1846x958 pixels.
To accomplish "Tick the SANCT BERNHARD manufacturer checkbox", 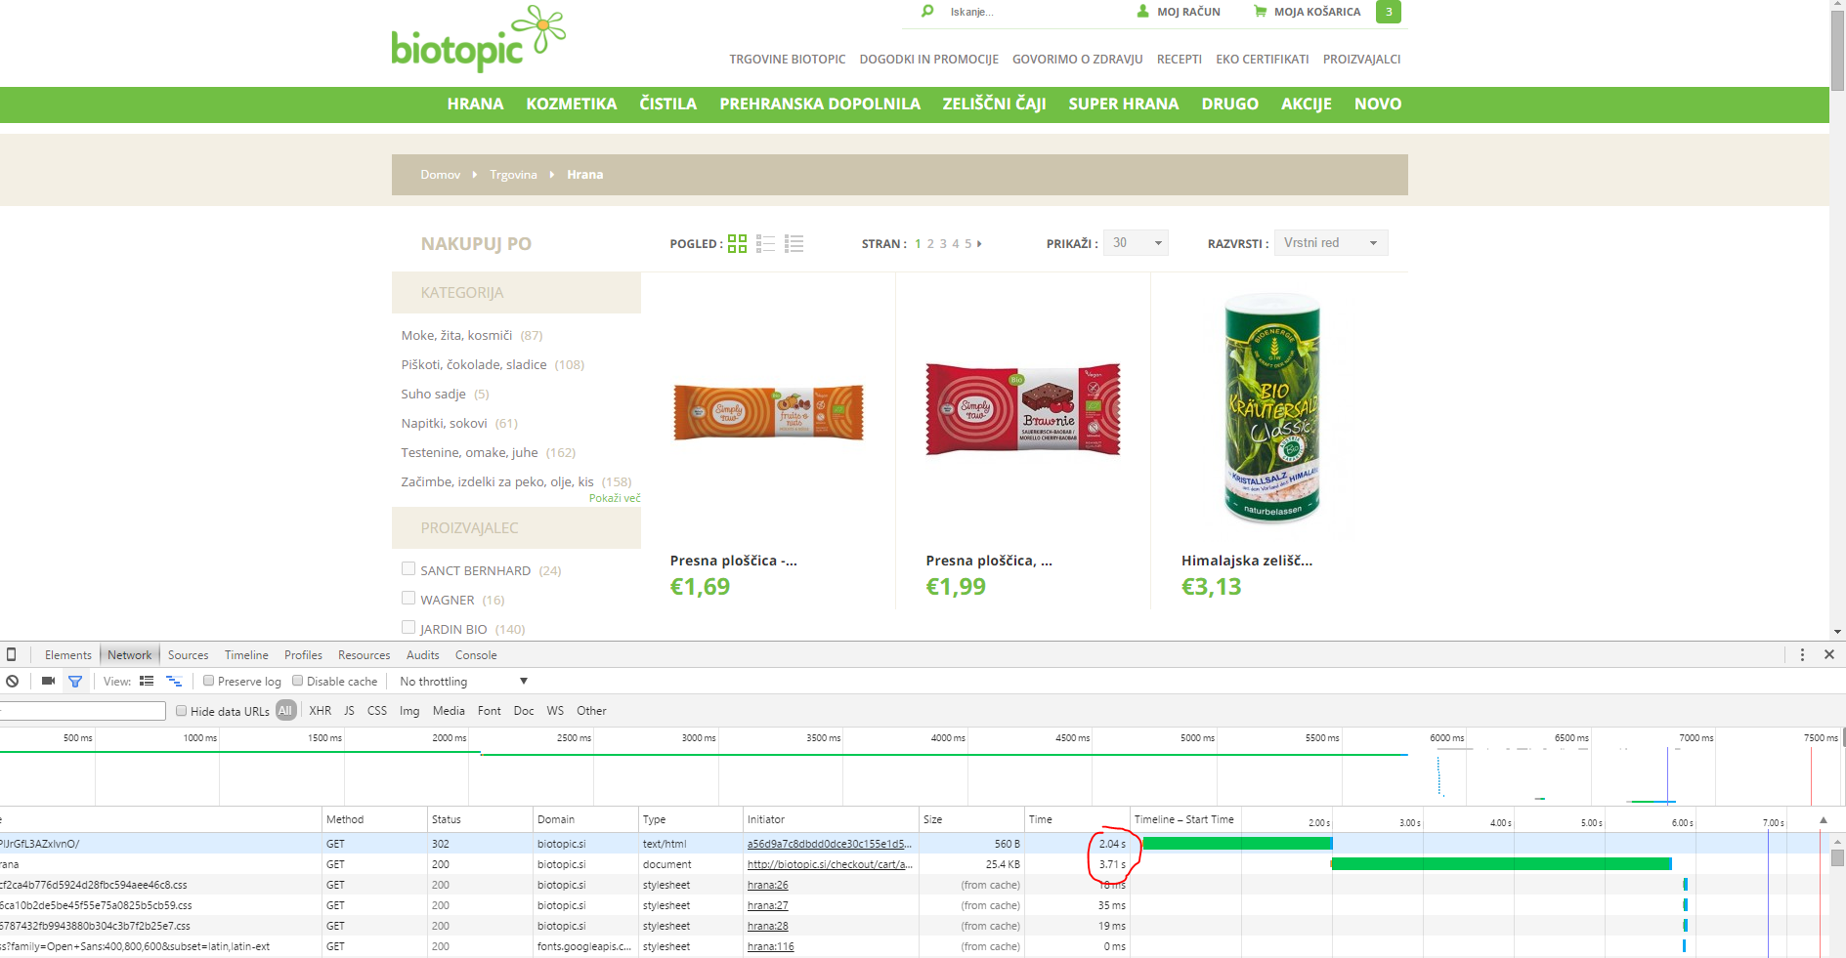I will 408,568.
